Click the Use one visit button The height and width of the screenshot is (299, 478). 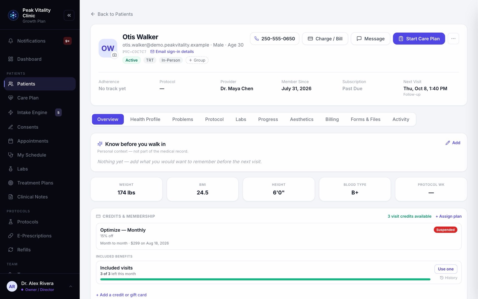click(446, 269)
